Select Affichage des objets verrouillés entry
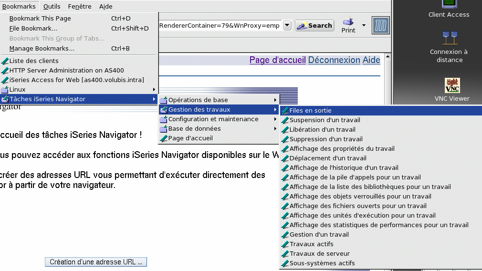Image resolution: width=482 pixels, height=271 pixels. coord(381,197)
